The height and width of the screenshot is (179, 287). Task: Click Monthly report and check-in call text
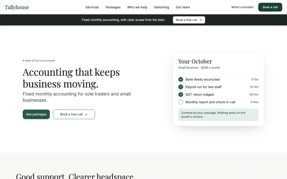coord(210,102)
